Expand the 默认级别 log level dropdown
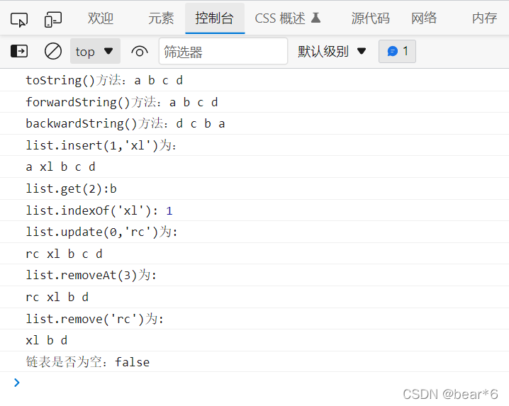 332,51
